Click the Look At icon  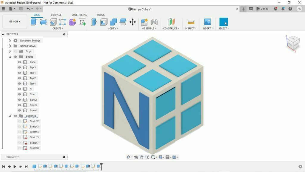coord(136,157)
